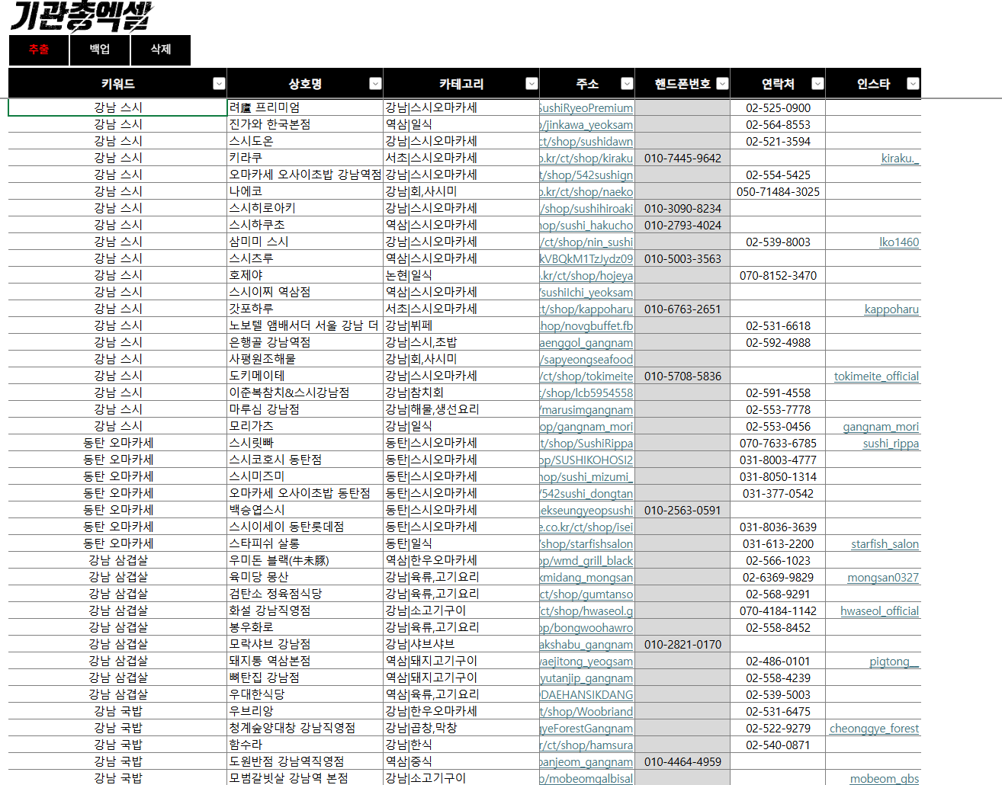Open the cheonggye_forest Instagram link
1002x785 pixels.
tap(874, 729)
